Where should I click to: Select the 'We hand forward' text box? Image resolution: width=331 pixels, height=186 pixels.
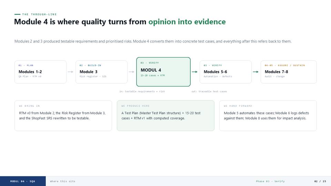tap(268, 116)
